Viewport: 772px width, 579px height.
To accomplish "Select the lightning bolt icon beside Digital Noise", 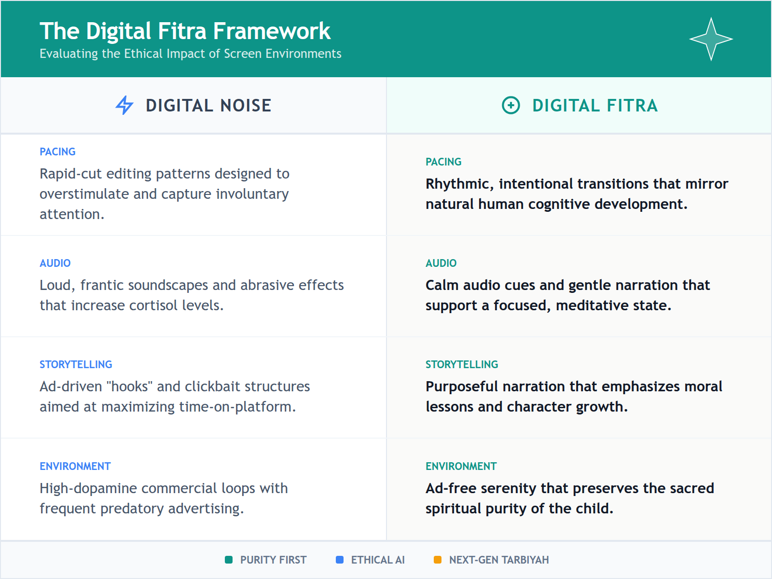I will pyautogui.click(x=124, y=105).
